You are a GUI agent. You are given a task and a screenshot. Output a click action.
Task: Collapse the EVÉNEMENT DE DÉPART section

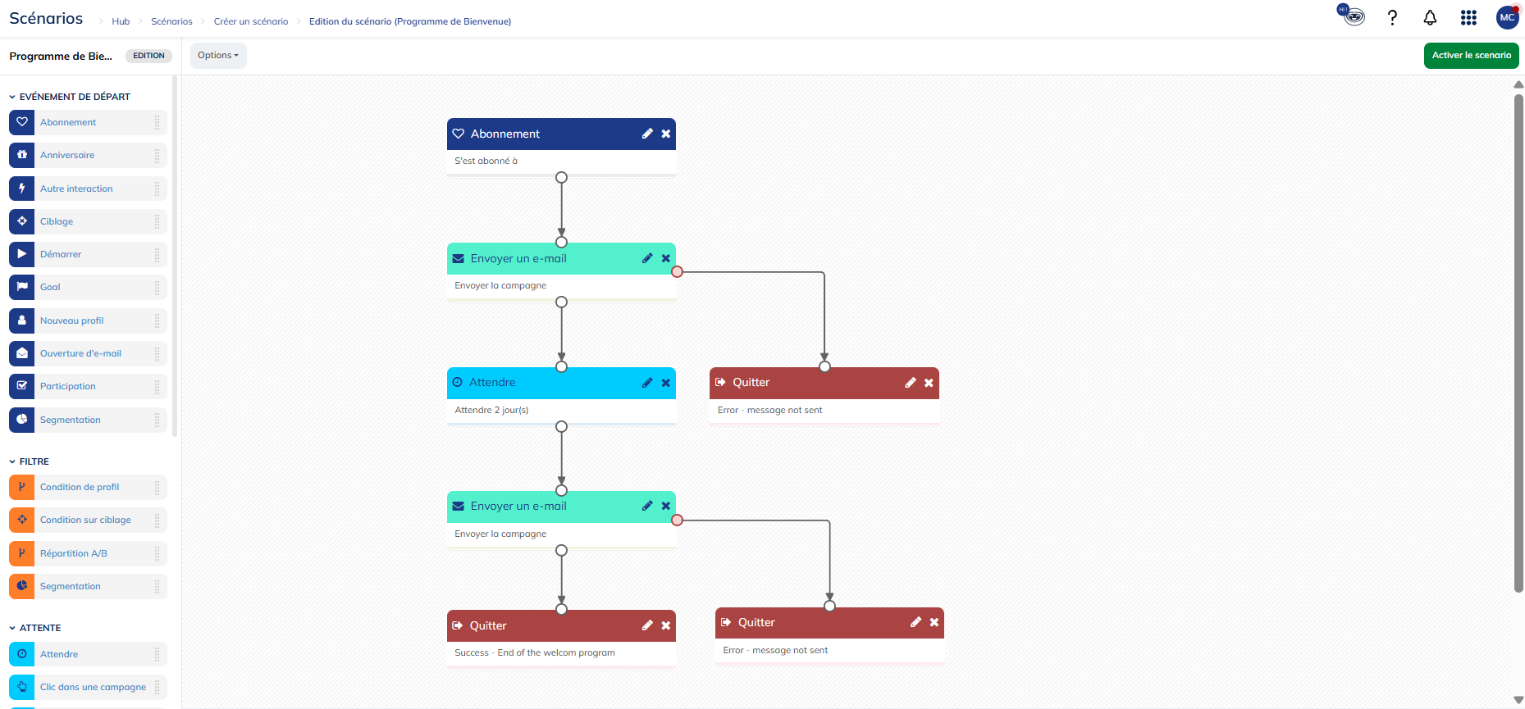pos(12,97)
